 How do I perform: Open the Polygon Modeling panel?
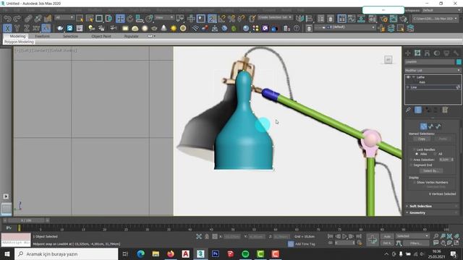click(x=19, y=42)
